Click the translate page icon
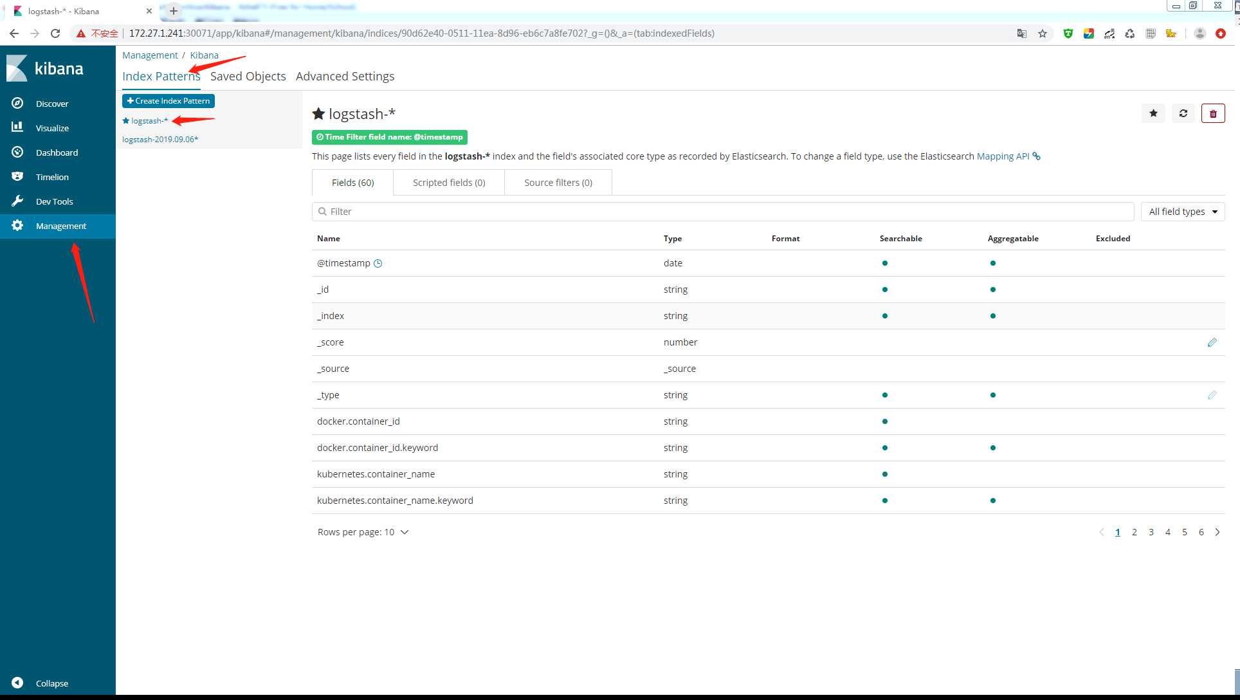 tap(1021, 33)
